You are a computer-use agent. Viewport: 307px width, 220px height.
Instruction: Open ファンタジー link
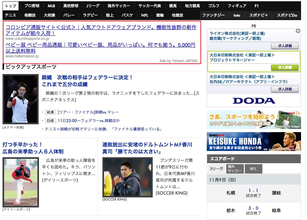click(x=213, y=15)
